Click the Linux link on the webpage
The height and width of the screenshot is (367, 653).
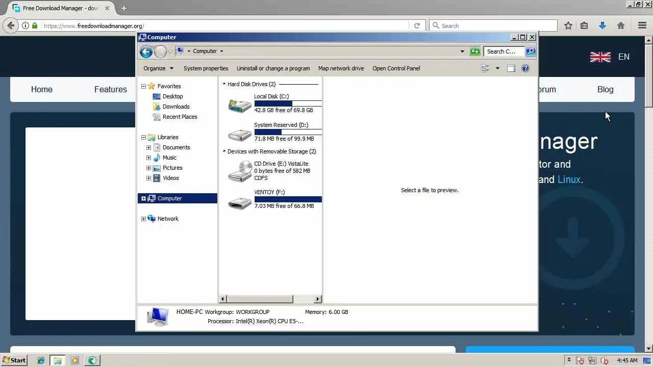569,179
